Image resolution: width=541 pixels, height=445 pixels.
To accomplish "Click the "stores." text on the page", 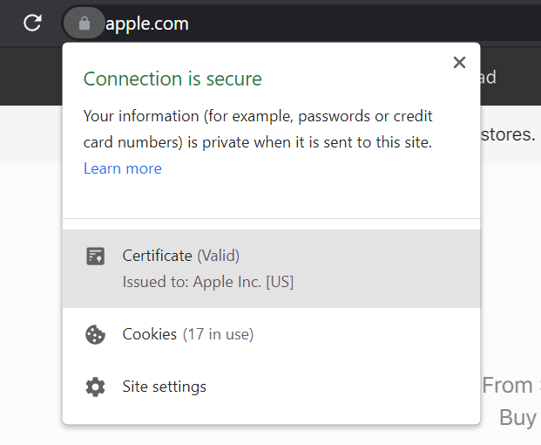I will coord(508,135).
